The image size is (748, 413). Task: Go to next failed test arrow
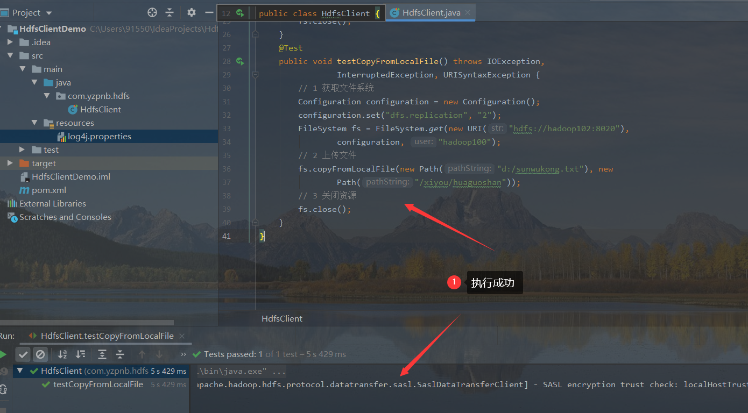tap(159, 354)
